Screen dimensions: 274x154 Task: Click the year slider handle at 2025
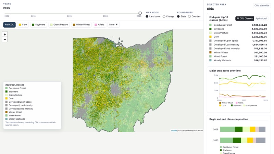[x=140, y=13]
